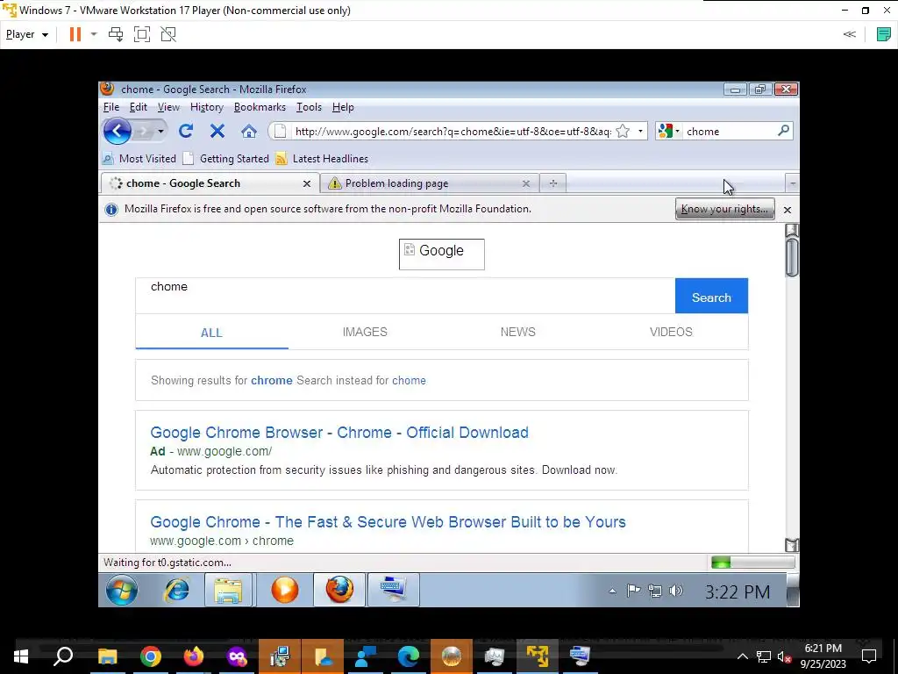Open the File menu in Firefox
This screenshot has height=674, width=898.
tap(111, 107)
